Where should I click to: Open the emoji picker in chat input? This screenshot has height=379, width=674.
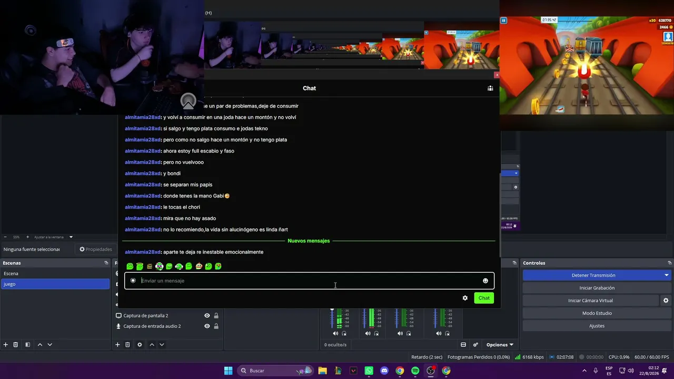point(485,281)
